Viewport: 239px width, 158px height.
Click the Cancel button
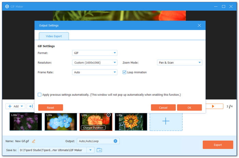click(163, 108)
